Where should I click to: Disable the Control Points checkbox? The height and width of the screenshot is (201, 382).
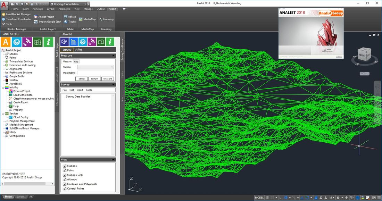coord(65,189)
